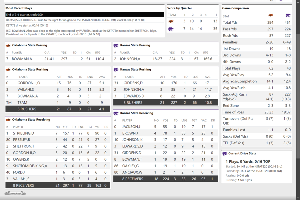This screenshot has height=200, width=300.
Task: Click the 'Fumbles-Lost' row in Game Comparison
Action: pos(257,130)
